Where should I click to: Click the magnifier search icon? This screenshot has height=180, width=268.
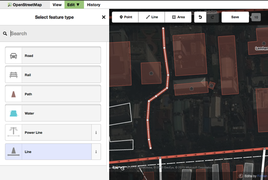pyautogui.click(x=5, y=34)
